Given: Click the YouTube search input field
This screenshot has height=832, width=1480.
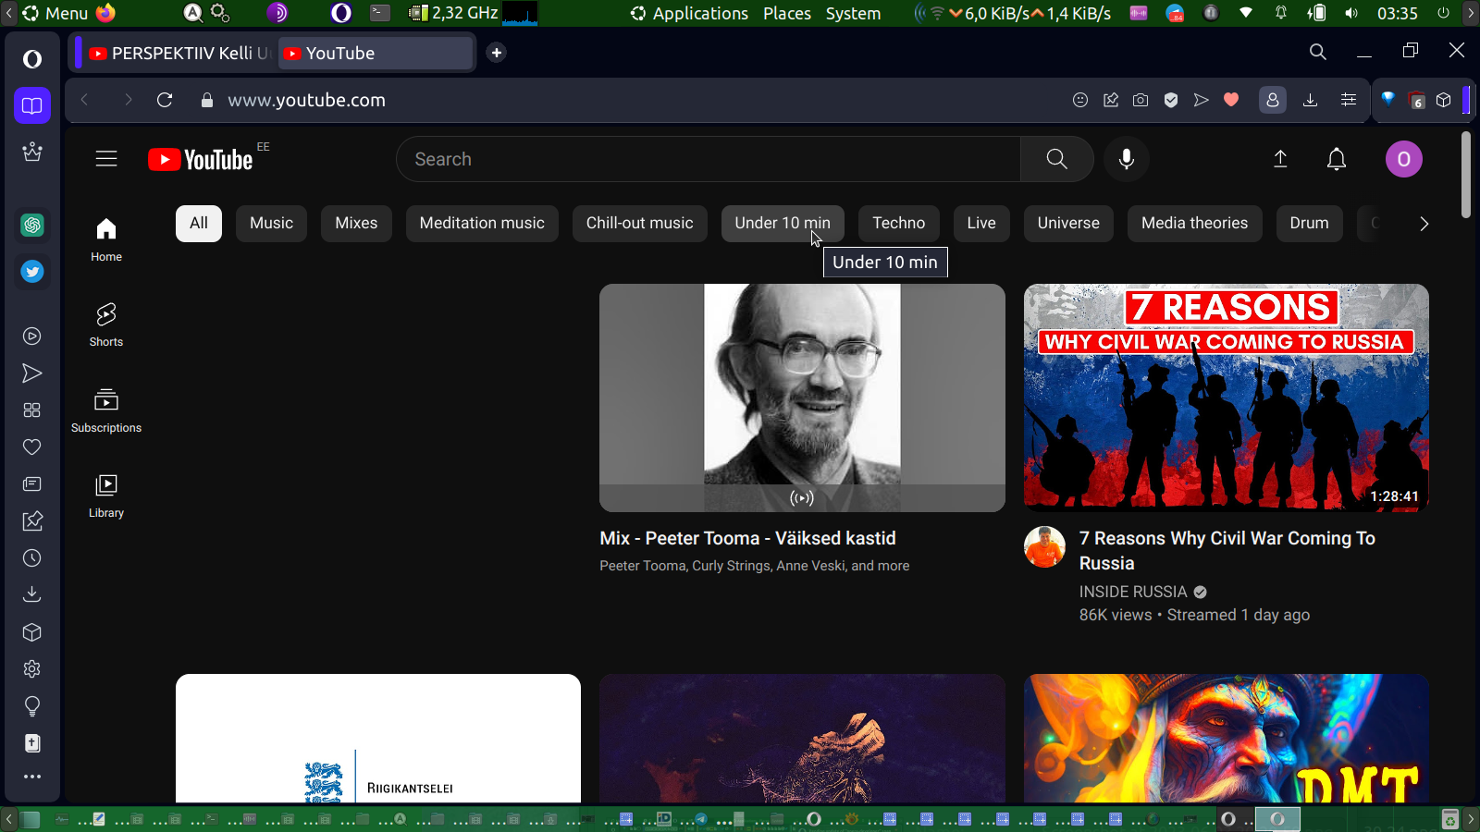Looking at the screenshot, I should tap(709, 159).
